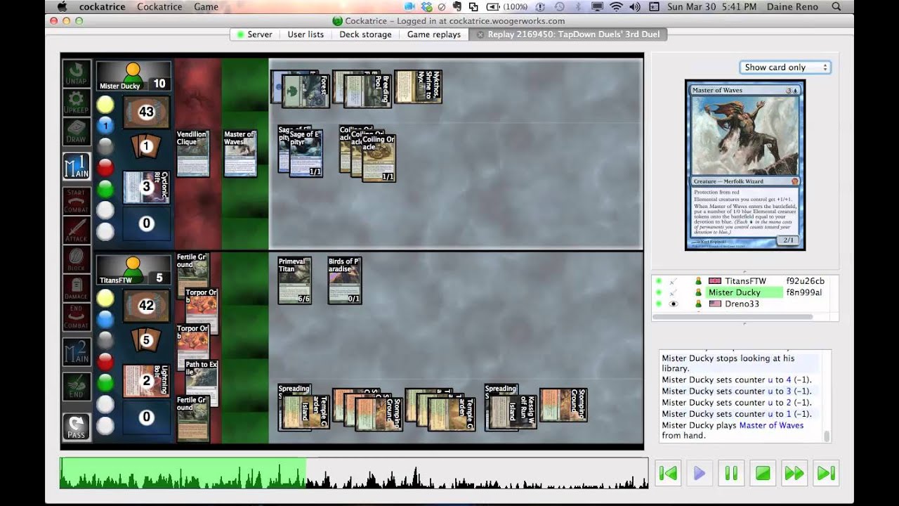Click TitansFTW's library pile showing 42
The height and width of the screenshot is (506, 899).
point(147,306)
